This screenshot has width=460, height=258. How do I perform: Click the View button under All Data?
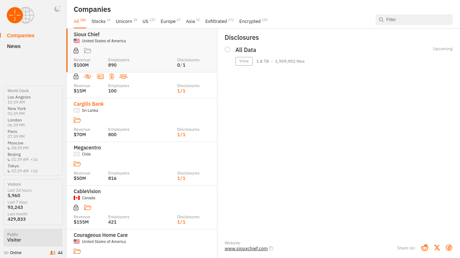(244, 61)
